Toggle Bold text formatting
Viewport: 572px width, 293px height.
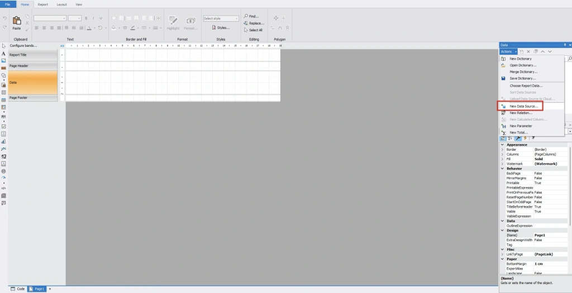pyautogui.click(x=86, y=18)
